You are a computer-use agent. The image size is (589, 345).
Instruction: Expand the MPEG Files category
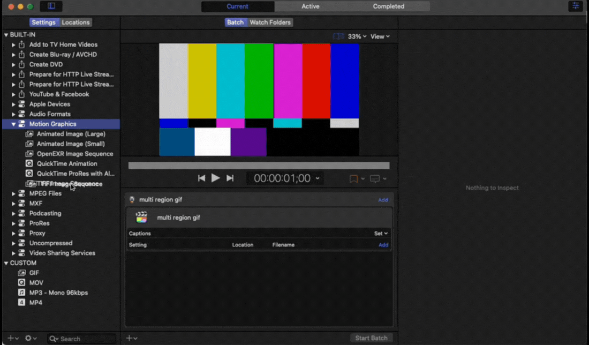click(14, 193)
